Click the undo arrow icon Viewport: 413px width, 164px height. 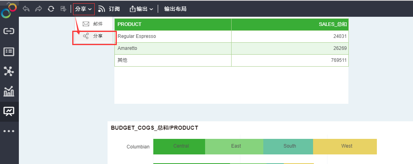[26, 9]
